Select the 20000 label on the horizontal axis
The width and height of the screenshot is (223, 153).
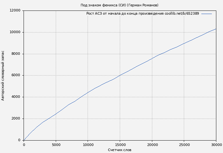click(x=152, y=145)
